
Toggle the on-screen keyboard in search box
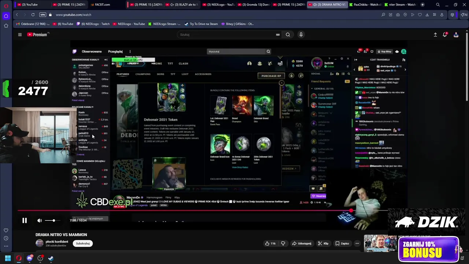click(x=278, y=34)
